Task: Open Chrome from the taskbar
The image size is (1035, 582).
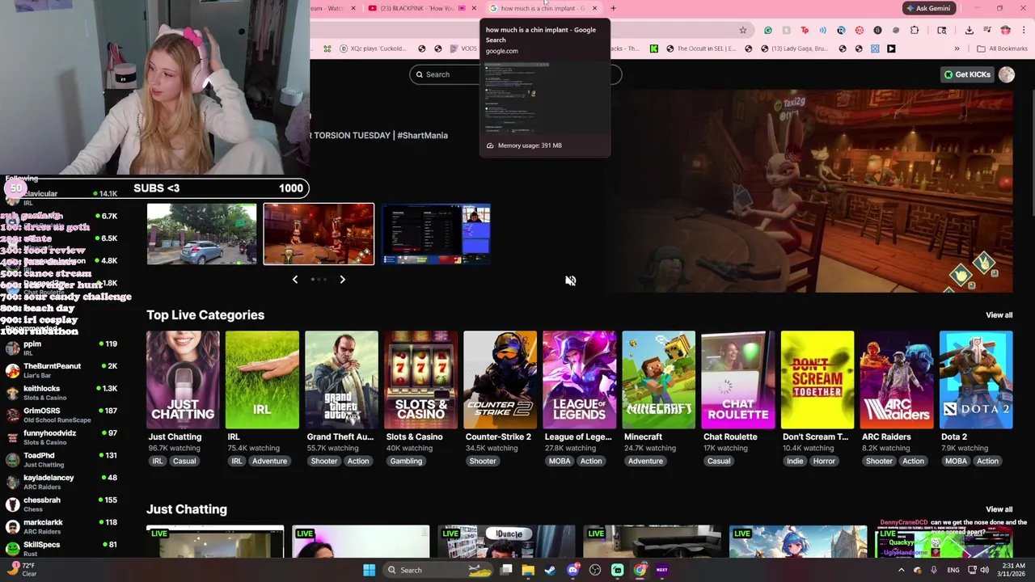Action: (x=640, y=570)
